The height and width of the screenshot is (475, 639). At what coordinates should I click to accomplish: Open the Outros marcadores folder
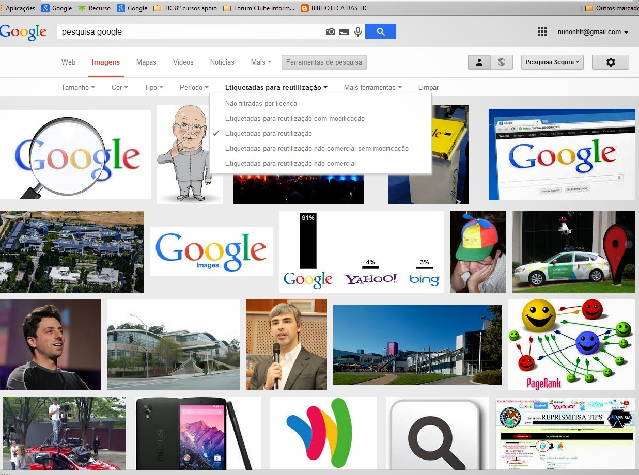pyautogui.click(x=612, y=8)
